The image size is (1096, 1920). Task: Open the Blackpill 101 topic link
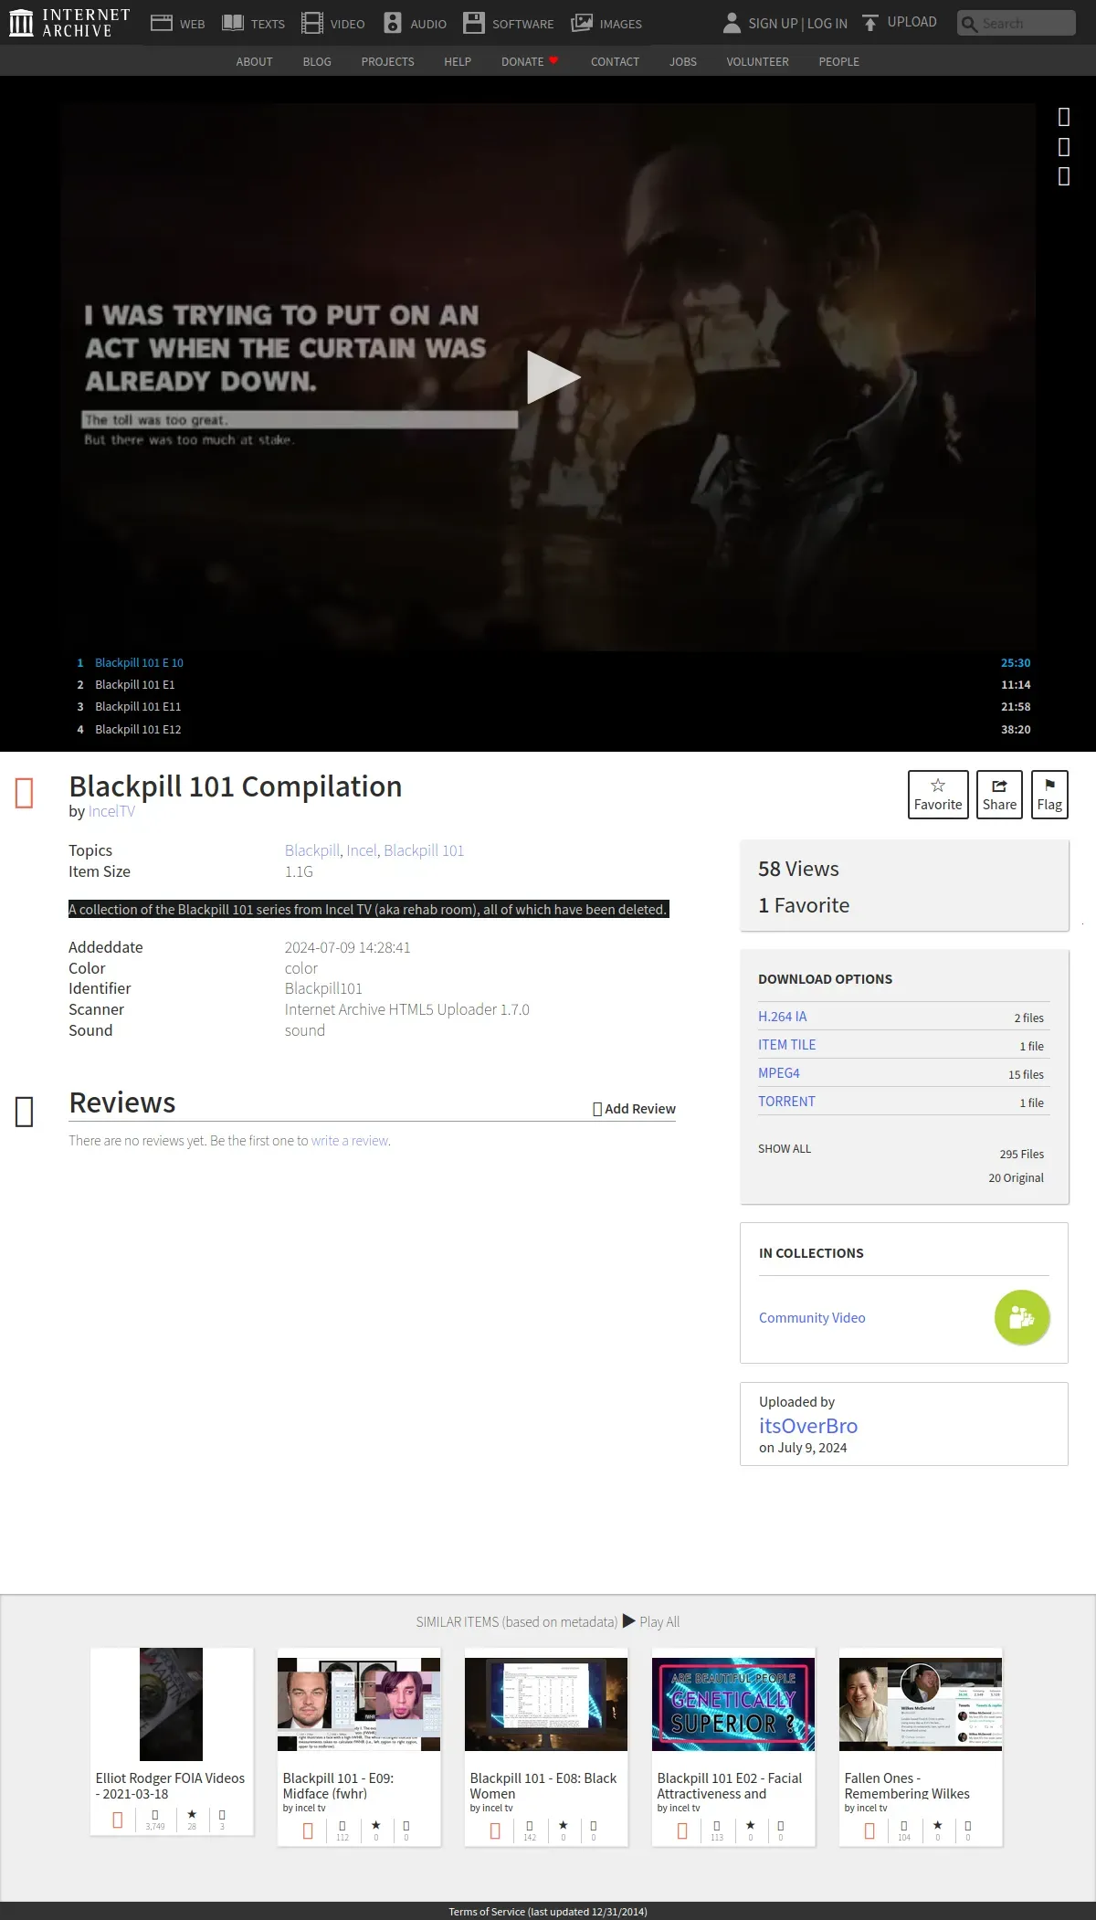(x=424, y=850)
